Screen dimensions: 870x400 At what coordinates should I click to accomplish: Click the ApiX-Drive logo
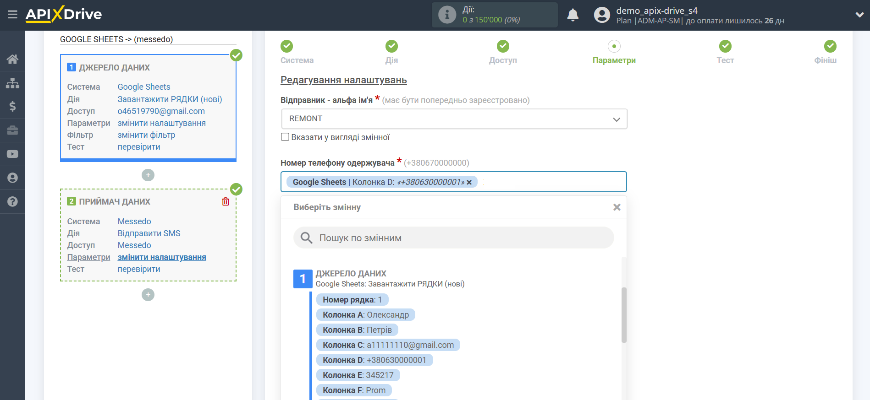click(x=64, y=14)
